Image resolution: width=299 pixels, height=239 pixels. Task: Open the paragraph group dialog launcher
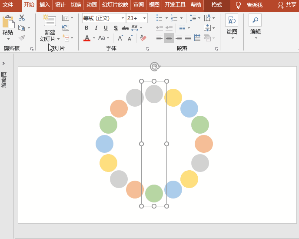click(x=216, y=49)
